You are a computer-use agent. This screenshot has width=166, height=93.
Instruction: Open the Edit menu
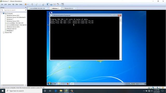pyautogui.click(x=5, y=4)
